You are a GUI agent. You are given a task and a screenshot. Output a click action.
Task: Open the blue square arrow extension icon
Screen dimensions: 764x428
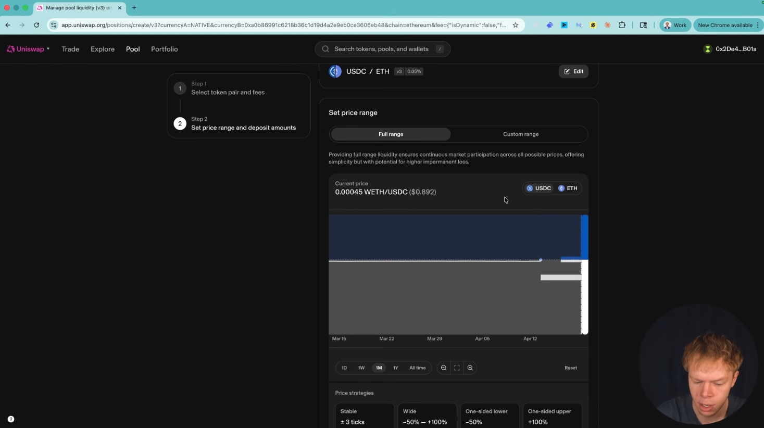point(564,25)
